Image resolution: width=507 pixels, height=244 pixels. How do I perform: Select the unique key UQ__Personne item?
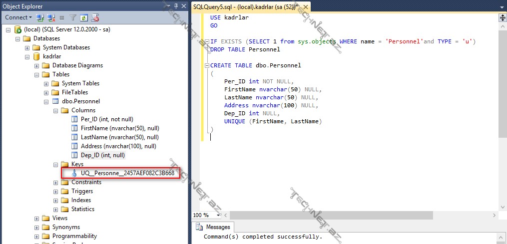point(127,173)
